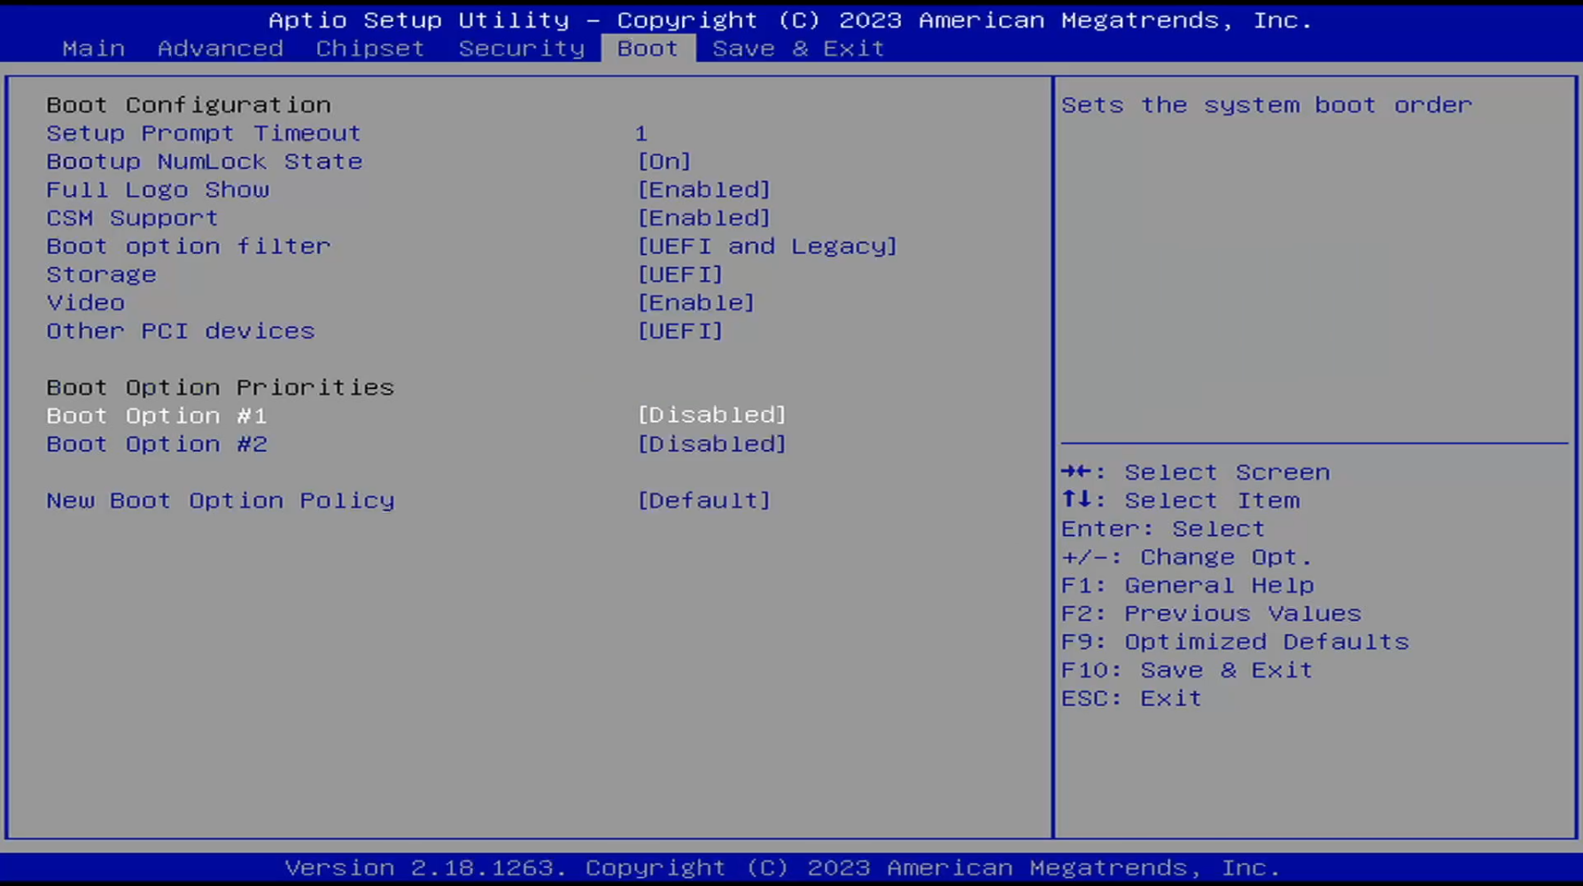
Task: Open the Chipset tab
Action: [x=370, y=49]
